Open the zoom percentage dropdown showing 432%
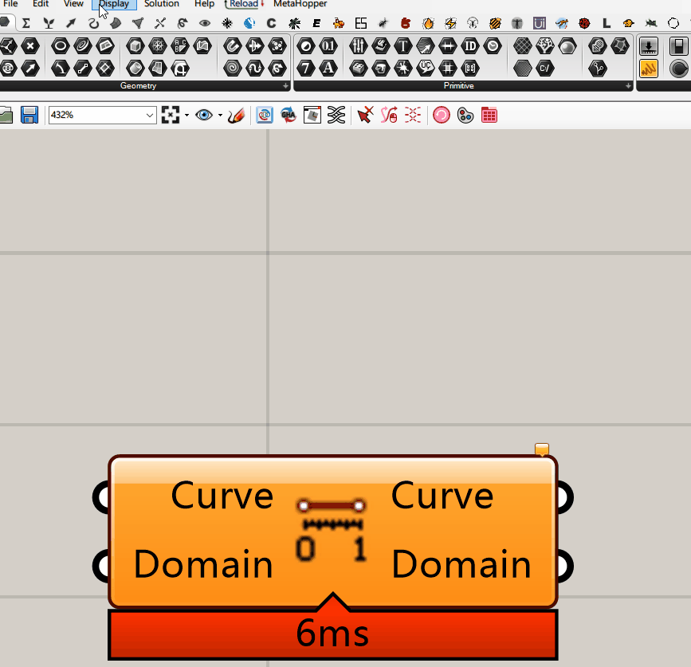 tap(101, 115)
